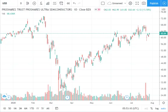The width and height of the screenshot is (168, 112).
Task: Select the 3M time range
Action: (x=20, y=108)
